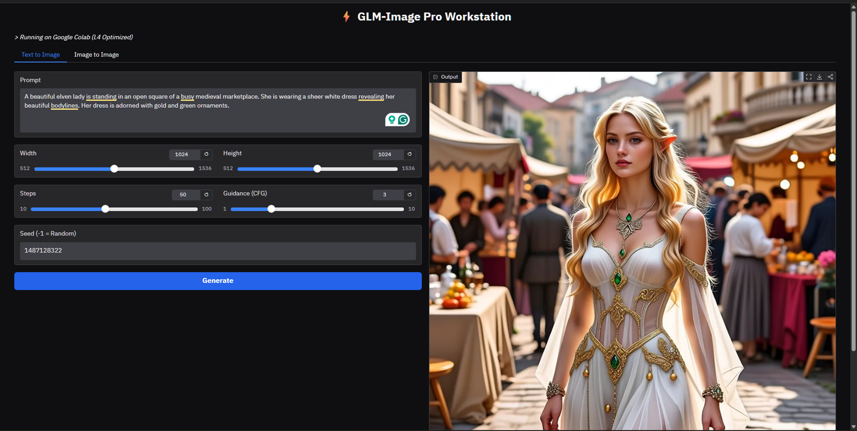Click the "Guidance (CFG)" label
857x431 pixels.
coord(245,193)
